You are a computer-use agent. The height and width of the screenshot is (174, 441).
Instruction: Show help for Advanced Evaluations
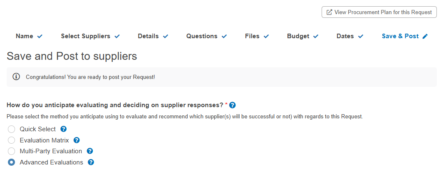click(x=91, y=162)
